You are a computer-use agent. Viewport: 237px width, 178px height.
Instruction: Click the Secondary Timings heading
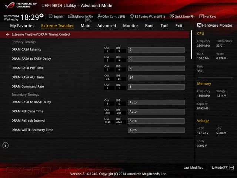25,95
